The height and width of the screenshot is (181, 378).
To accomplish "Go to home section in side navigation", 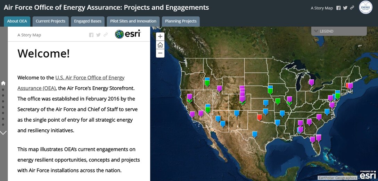I will click(x=3, y=83).
